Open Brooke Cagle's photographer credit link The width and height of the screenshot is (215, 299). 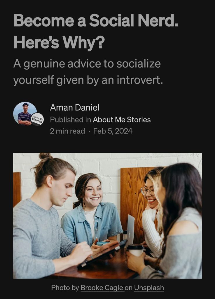point(102,288)
